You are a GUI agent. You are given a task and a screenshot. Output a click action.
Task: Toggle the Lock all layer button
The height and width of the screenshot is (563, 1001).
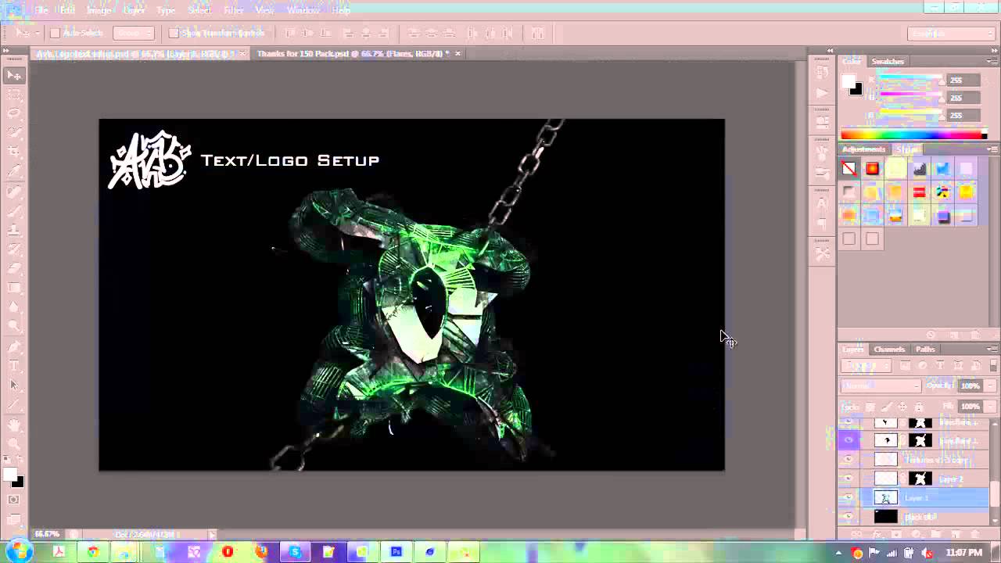[920, 407]
